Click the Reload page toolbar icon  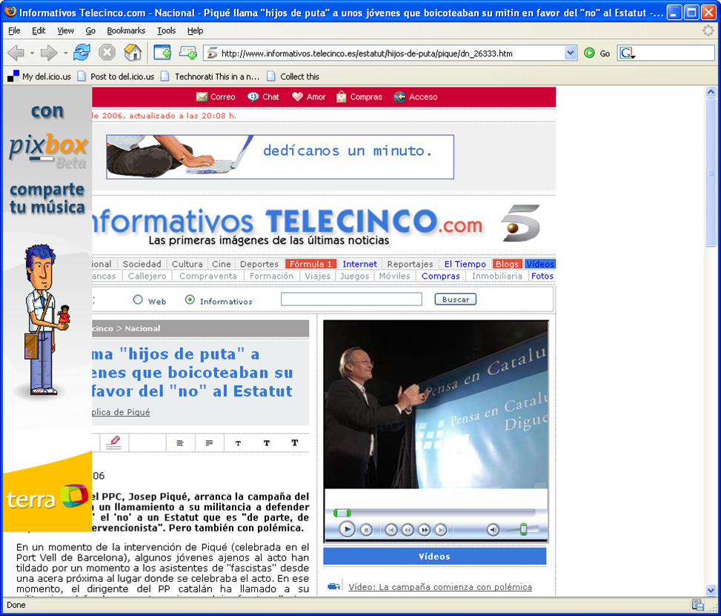[x=82, y=53]
